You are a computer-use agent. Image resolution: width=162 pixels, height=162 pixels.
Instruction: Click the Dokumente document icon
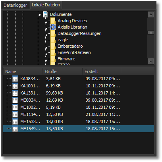[x=45, y=14]
